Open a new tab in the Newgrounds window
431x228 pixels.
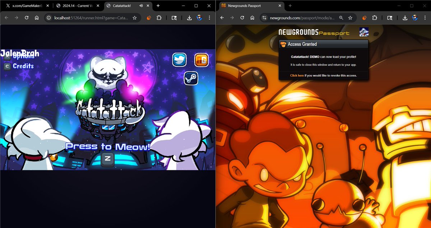pos(290,6)
